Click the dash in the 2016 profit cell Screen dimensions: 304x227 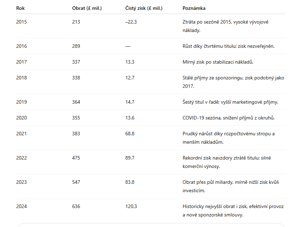point(128,46)
